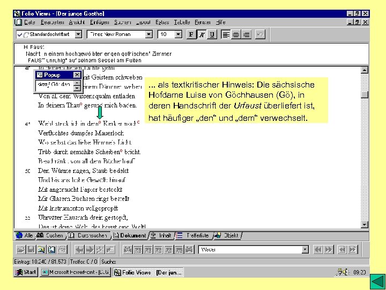This screenshot has height=290, width=386.
Task: Open the Suchen menu in menu bar
Action: (122, 22)
